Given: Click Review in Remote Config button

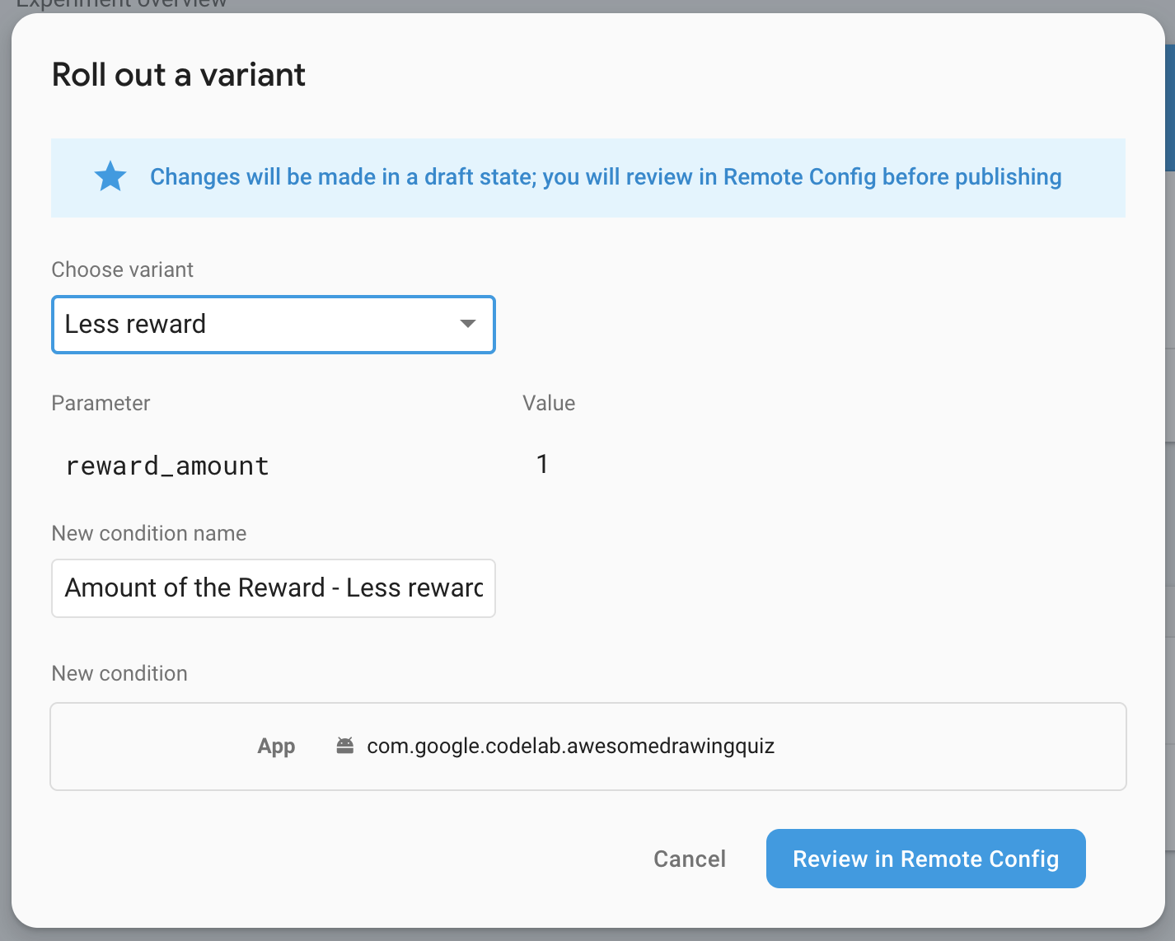Looking at the screenshot, I should click(x=925, y=859).
